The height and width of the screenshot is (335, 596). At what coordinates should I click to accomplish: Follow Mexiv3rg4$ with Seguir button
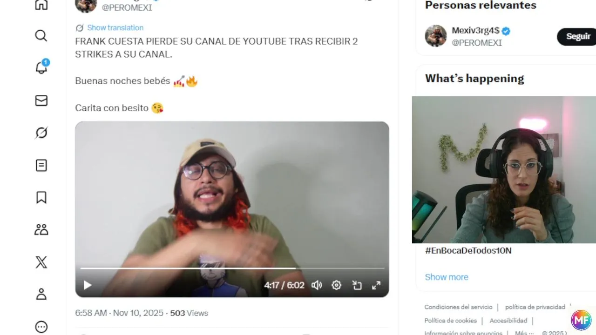click(x=577, y=36)
